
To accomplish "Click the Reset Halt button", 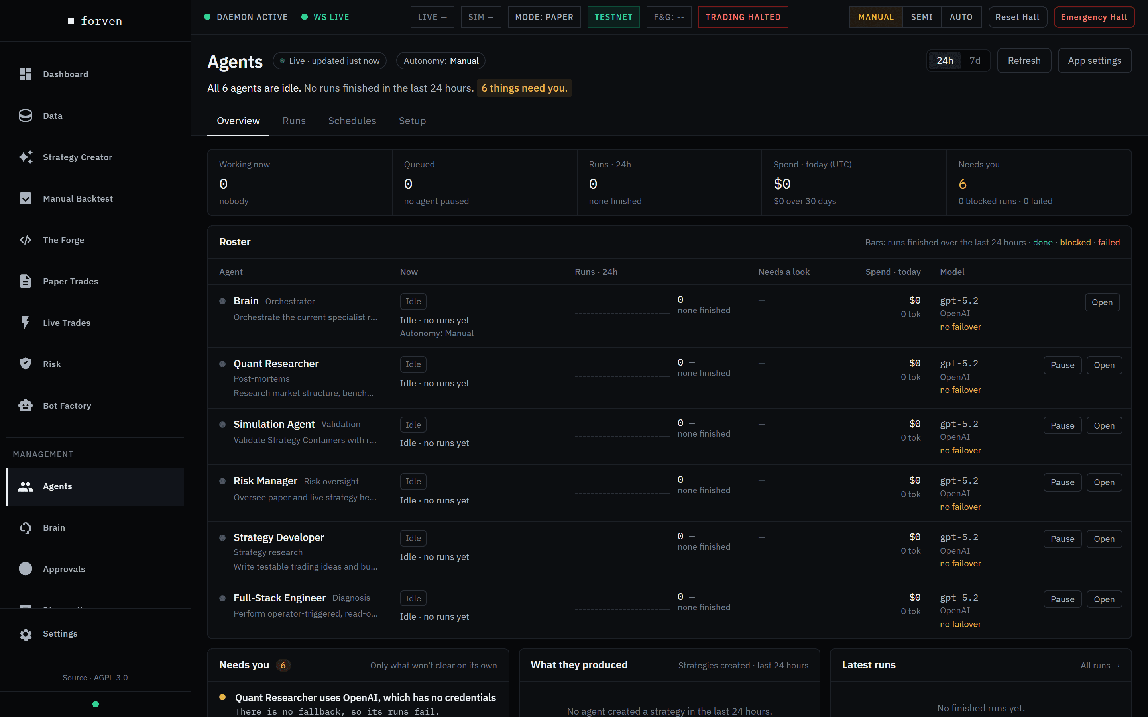I will (x=1018, y=17).
